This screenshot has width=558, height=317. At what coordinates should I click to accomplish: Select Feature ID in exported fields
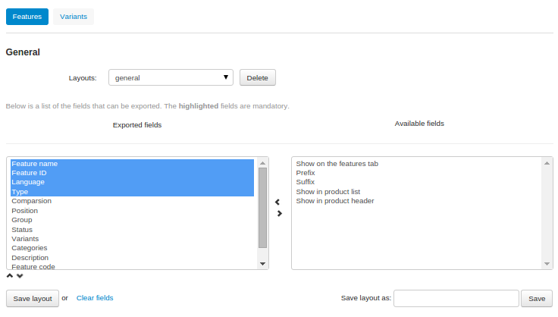click(132, 173)
